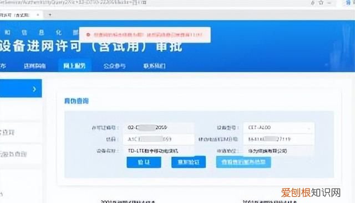Screen dimensions: 355x203
Task: Click the 华为终端有限公司 applicant value
Action: 267,150
